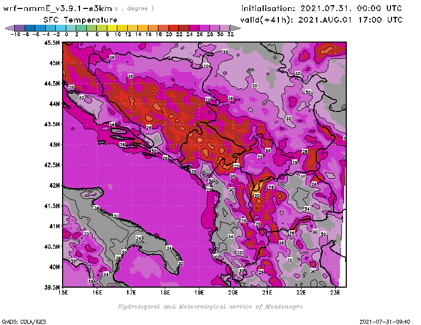The image size is (421, 325).
Task: Click the GrADS: COLA/IGES credit text
Action: tap(24, 322)
